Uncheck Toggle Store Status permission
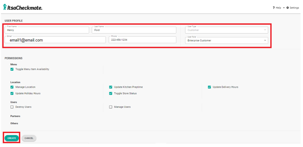 [x=111, y=94]
